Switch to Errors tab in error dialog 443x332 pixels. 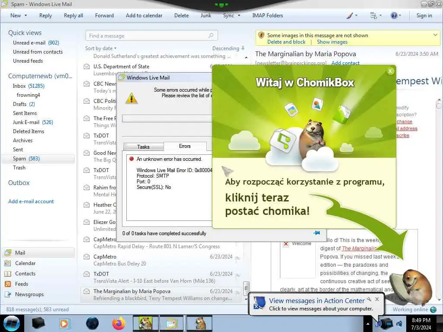pyautogui.click(x=185, y=146)
